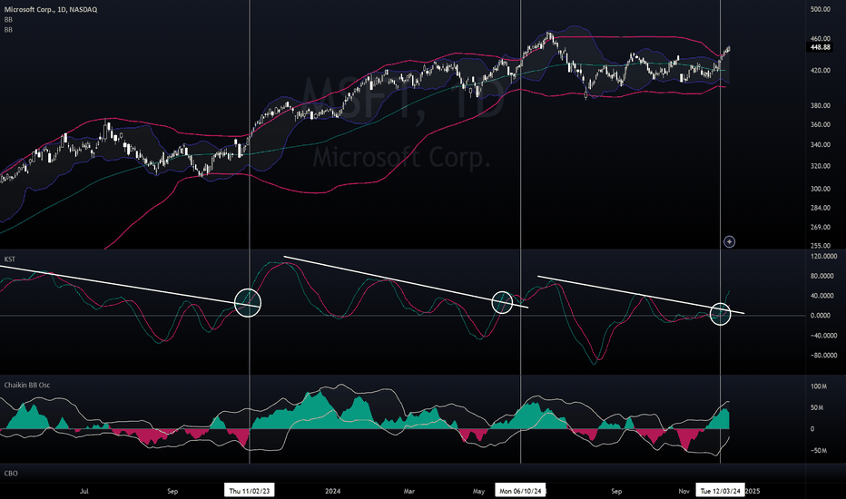This screenshot has height=499, width=846.
Task: Click the 460.00 price axis value
Action: 820,39
